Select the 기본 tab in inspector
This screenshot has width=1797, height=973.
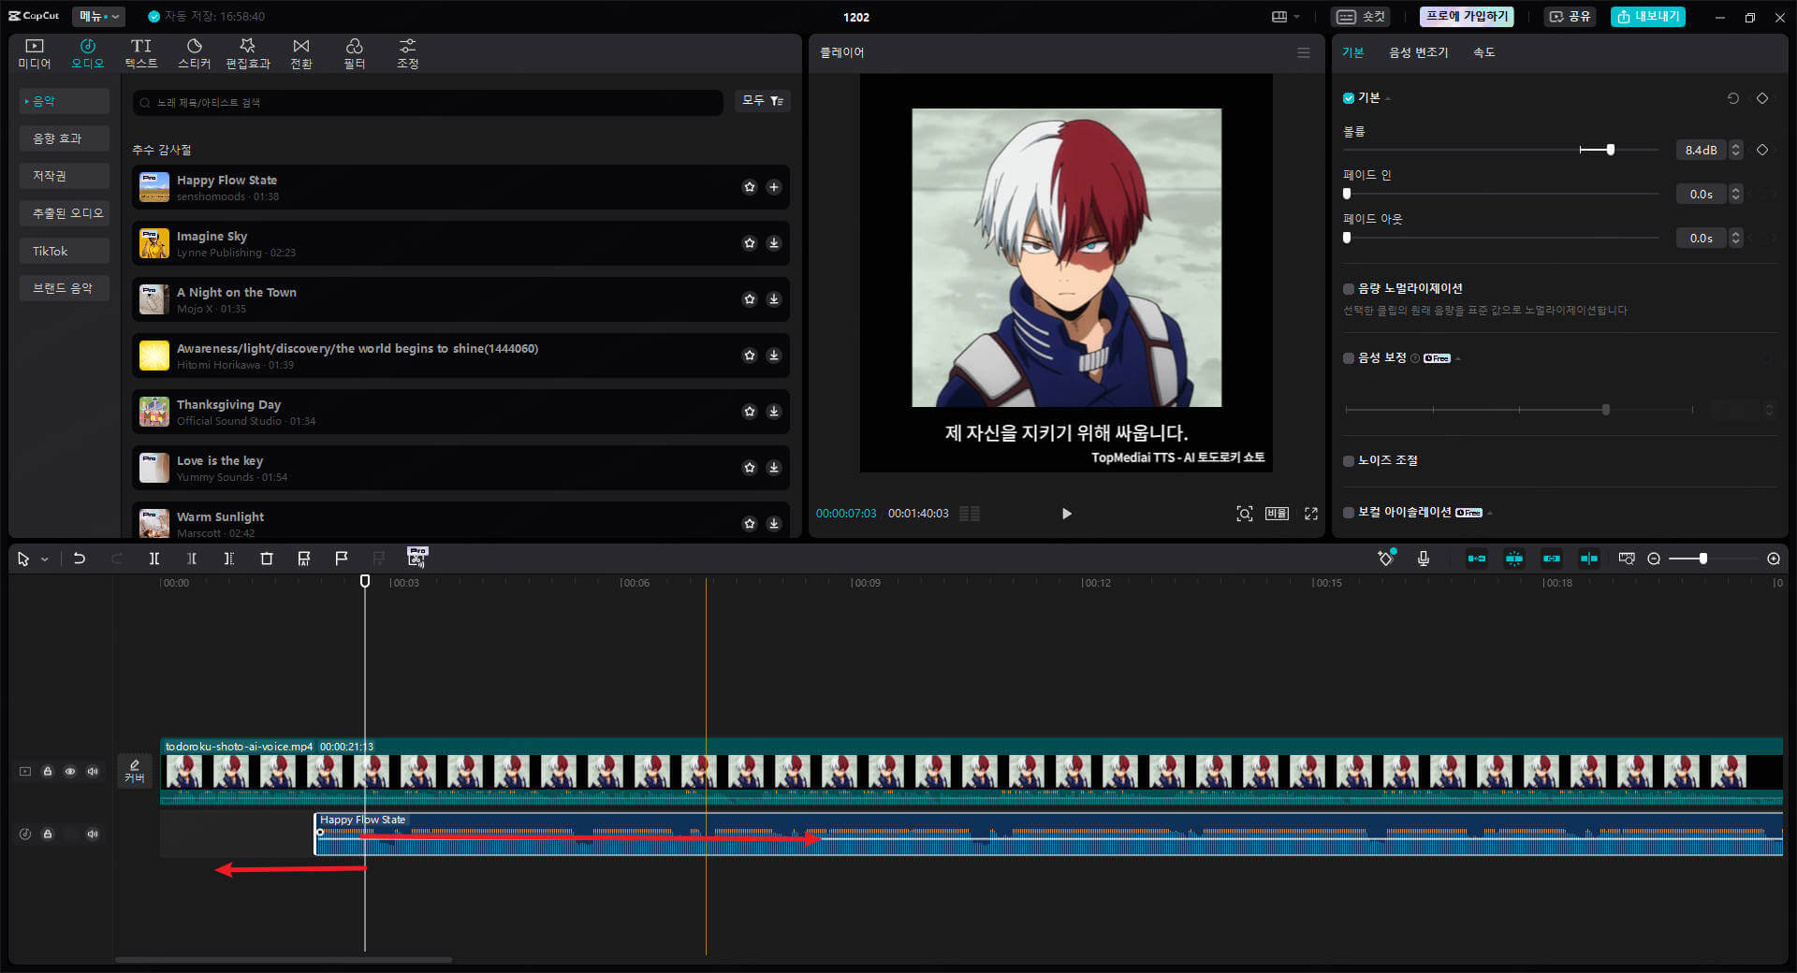1353,52
